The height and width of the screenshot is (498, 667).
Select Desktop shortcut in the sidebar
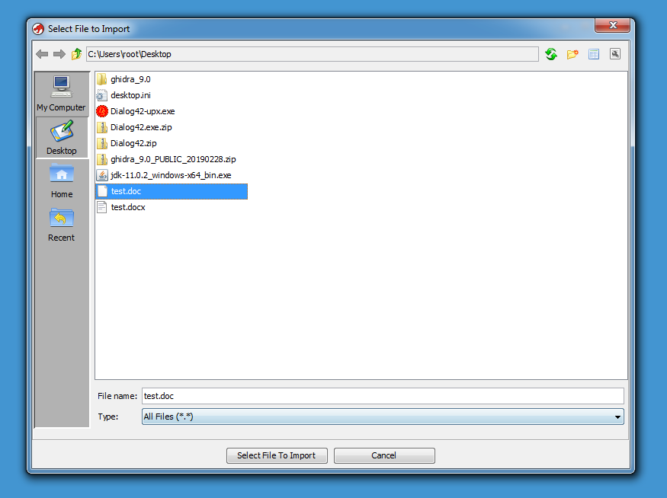click(61, 138)
